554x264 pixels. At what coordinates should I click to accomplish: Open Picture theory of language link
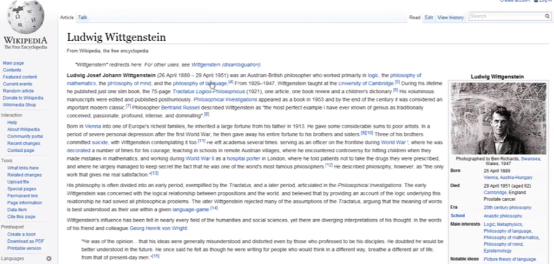pos(510,259)
